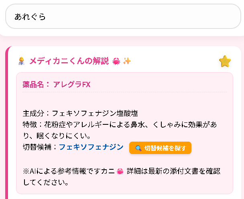244x199 pixels.
Task: Click the dashed divider under the drug name
Action: (124, 92)
